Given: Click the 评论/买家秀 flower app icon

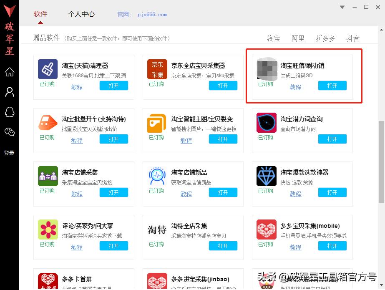Looking at the screenshot, I should point(47,229).
